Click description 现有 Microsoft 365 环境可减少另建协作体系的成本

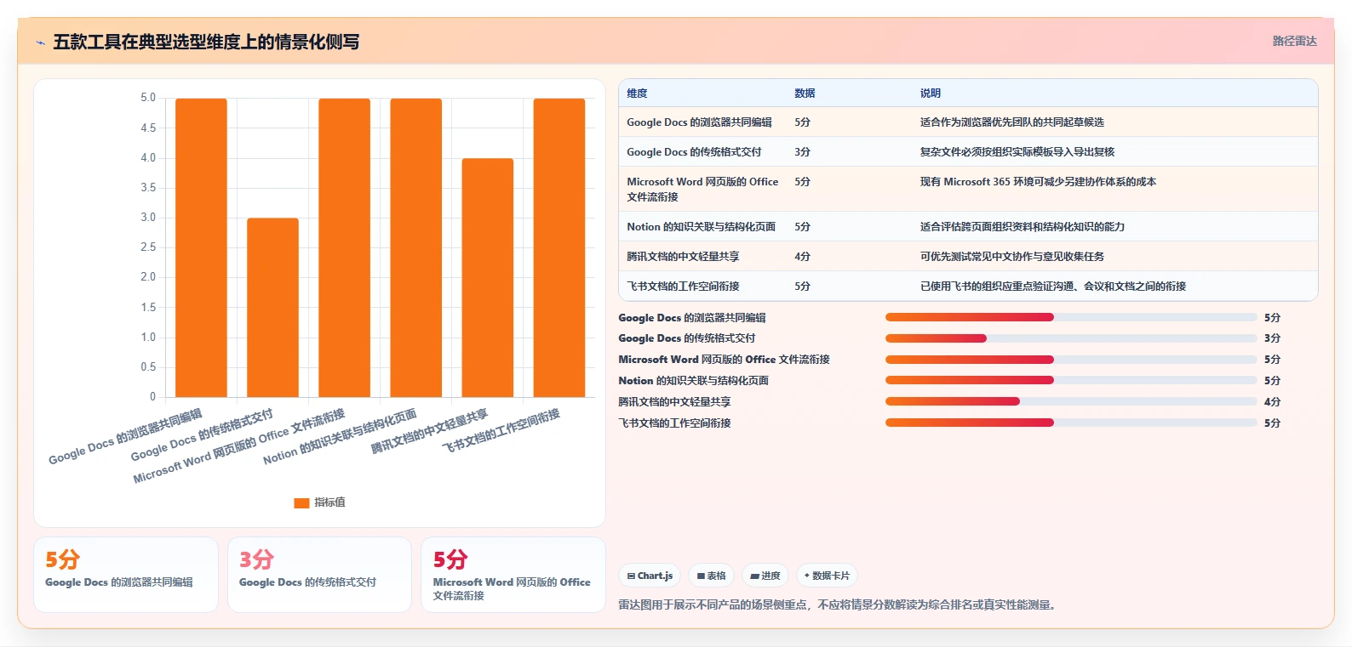pos(1038,182)
